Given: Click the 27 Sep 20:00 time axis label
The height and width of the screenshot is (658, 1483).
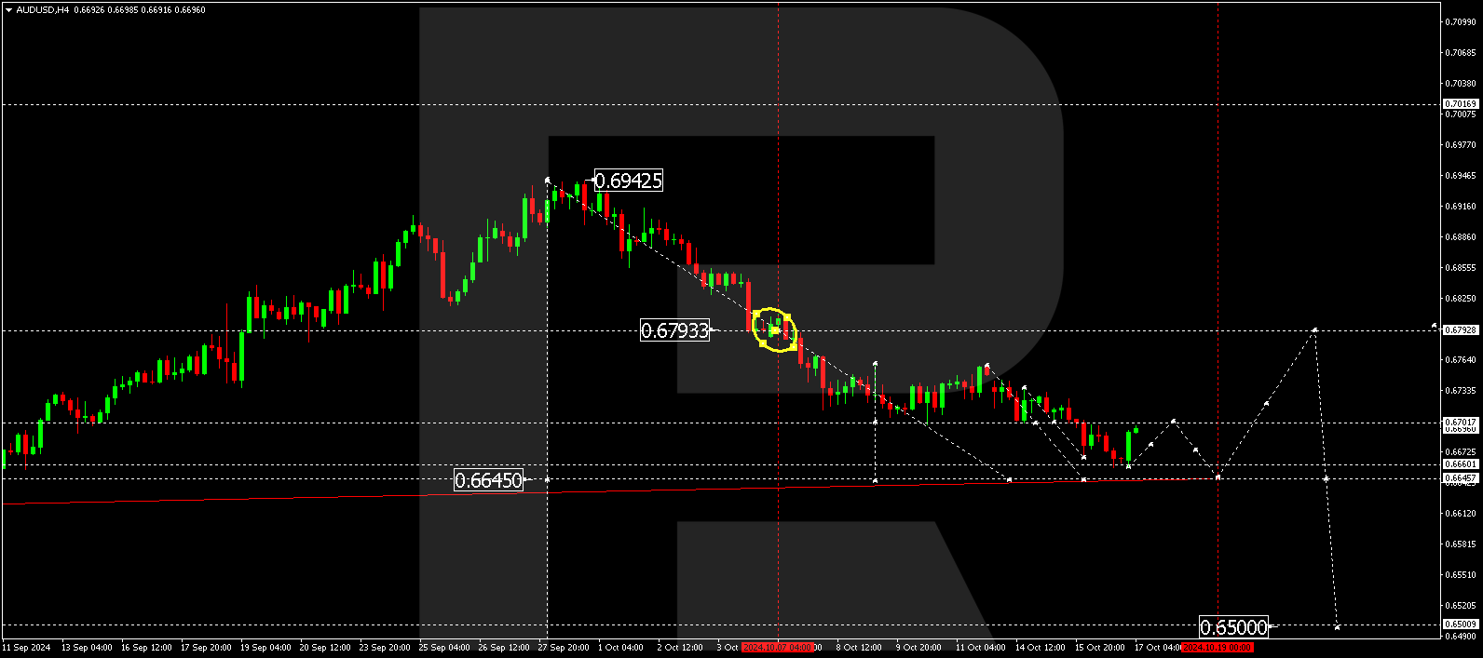Looking at the screenshot, I should tap(564, 648).
